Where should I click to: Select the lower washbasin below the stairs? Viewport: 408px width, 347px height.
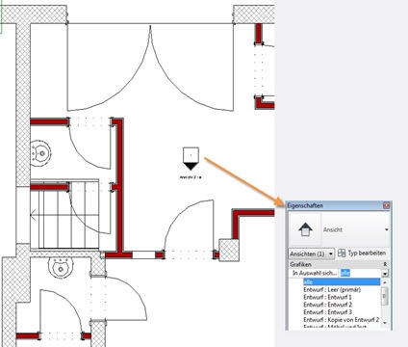coord(60,267)
